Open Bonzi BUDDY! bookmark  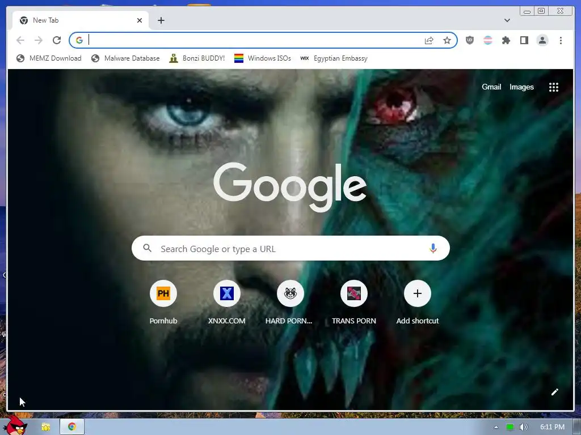(x=197, y=58)
